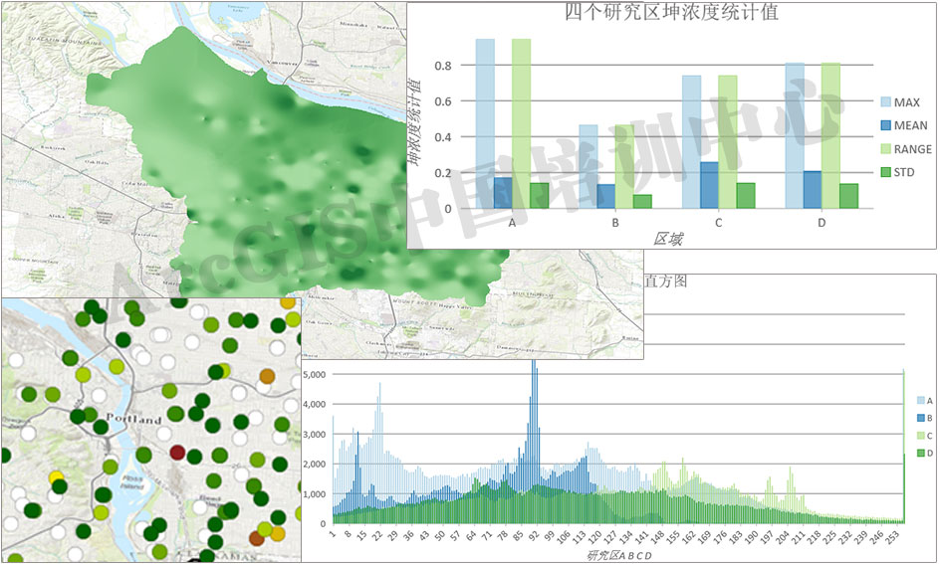
Task: Click the MAX legend text label
Action: (x=907, y=102)
